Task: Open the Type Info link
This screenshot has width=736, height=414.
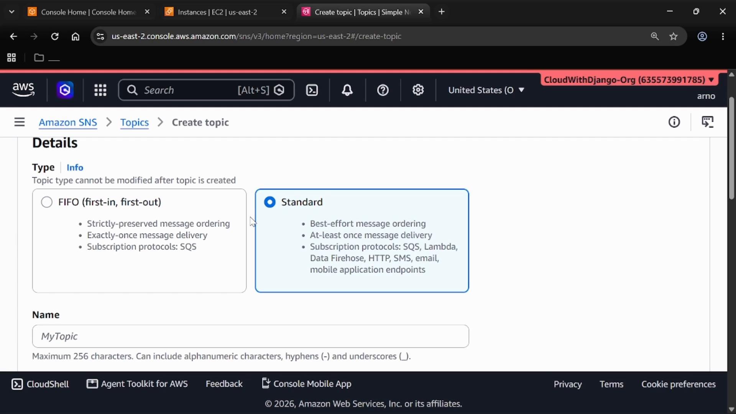Action: [x=75, y=168]
